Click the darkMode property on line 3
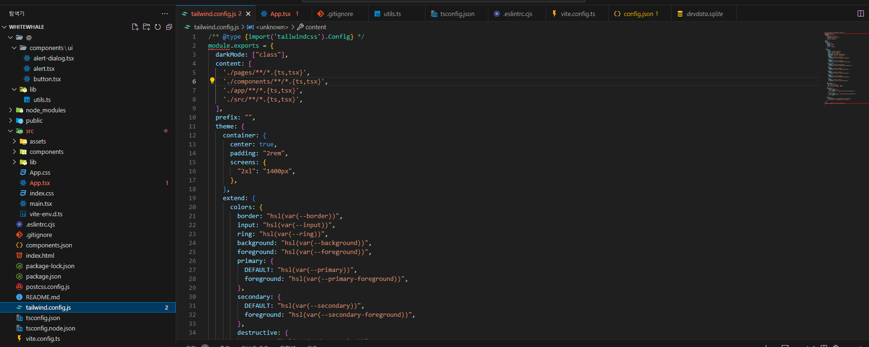The width and height of the screenshot is (869, 347). [230, 54]
